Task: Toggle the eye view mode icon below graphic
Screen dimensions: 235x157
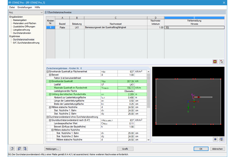Action: coord(215,139)
